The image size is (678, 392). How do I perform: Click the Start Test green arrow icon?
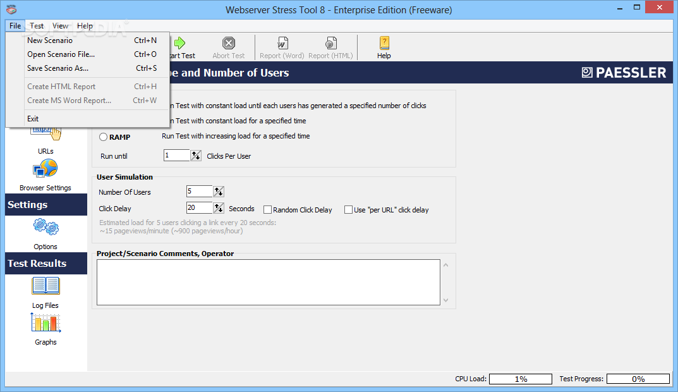click(x=180, y=43)
